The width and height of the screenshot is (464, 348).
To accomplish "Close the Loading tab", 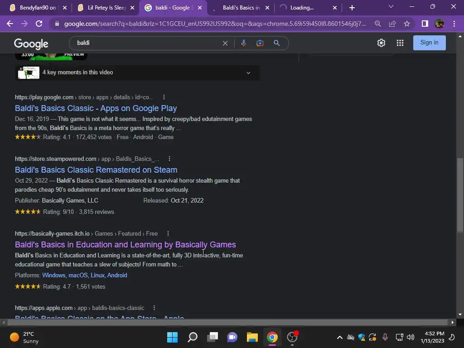I will pos(335,8).
